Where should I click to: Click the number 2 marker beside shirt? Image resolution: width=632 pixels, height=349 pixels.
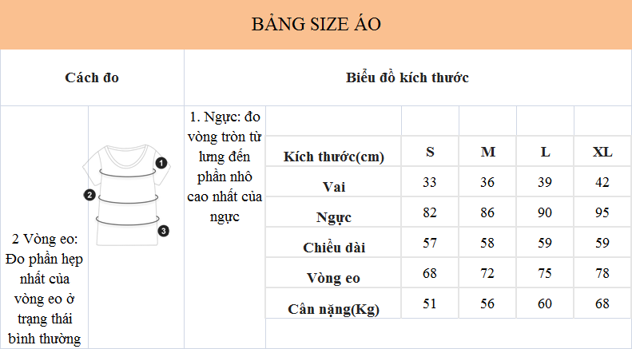[90, 196]
